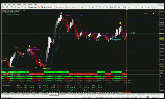This screenshot has width=165, height=99.
Task: Switch timeframe to M30
Action: pyautogui.click(x=67, y=7)
